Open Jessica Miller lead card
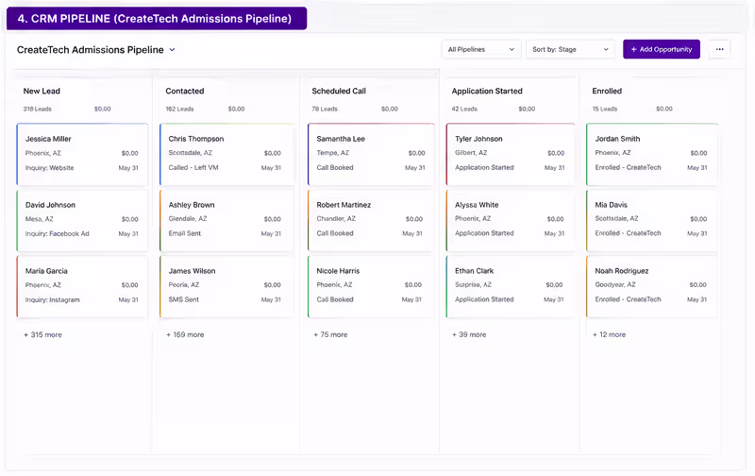This screenshot has width=755, height=476. coord(82,154)
